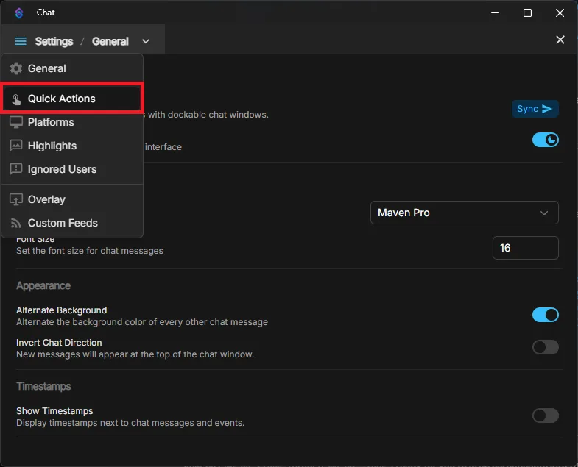
Task: Click the font size field showing 16
Action: point(525,248)
